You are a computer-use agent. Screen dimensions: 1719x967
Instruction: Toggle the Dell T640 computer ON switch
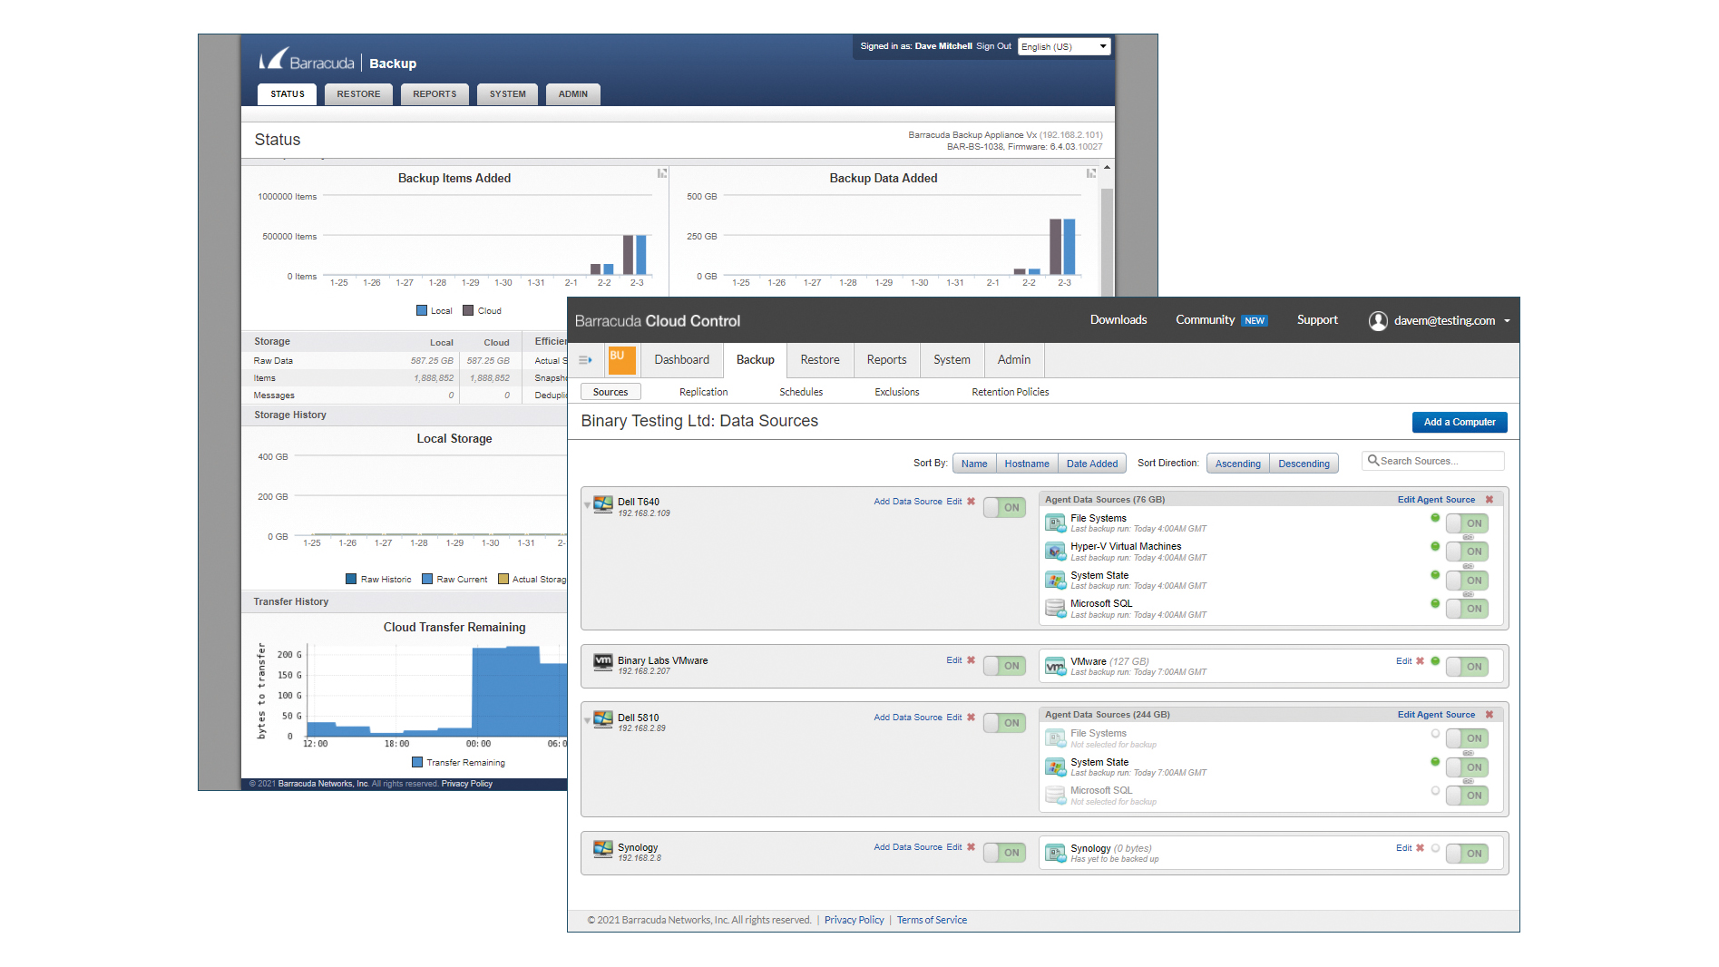tap(1004, 508)
